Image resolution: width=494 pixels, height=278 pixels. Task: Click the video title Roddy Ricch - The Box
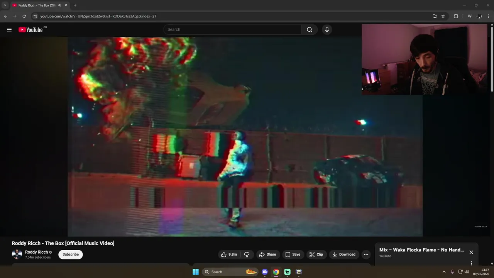63,243
